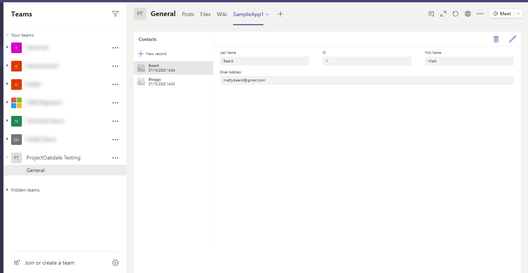Open more options for magenta T team

tap(115, 48)
